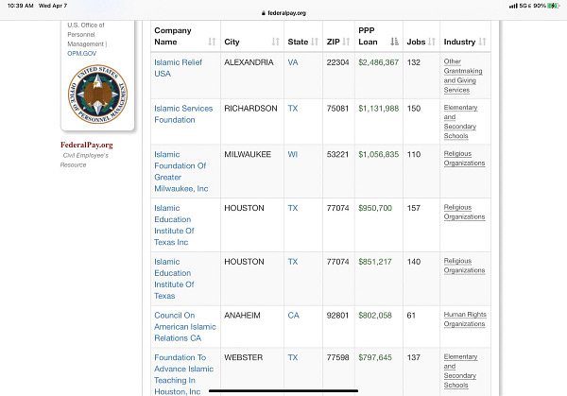Screen dimensions: 567x396
Task: Select the 61 jobs value
Action: [x=411, y=315]
